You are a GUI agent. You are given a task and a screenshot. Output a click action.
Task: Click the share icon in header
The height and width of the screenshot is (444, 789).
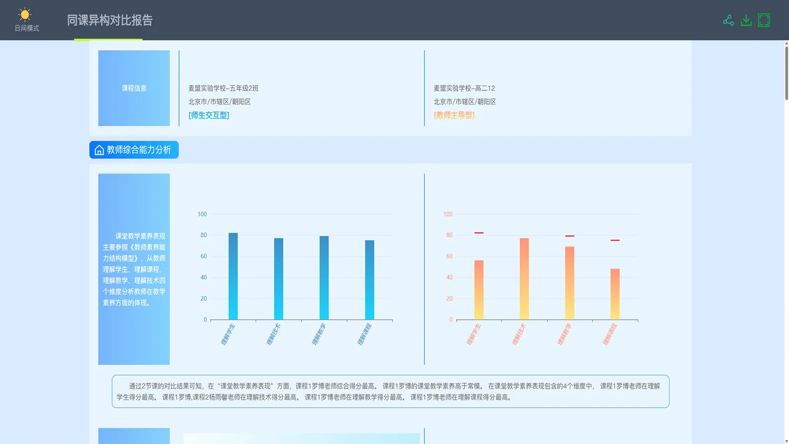pos(728,20)
